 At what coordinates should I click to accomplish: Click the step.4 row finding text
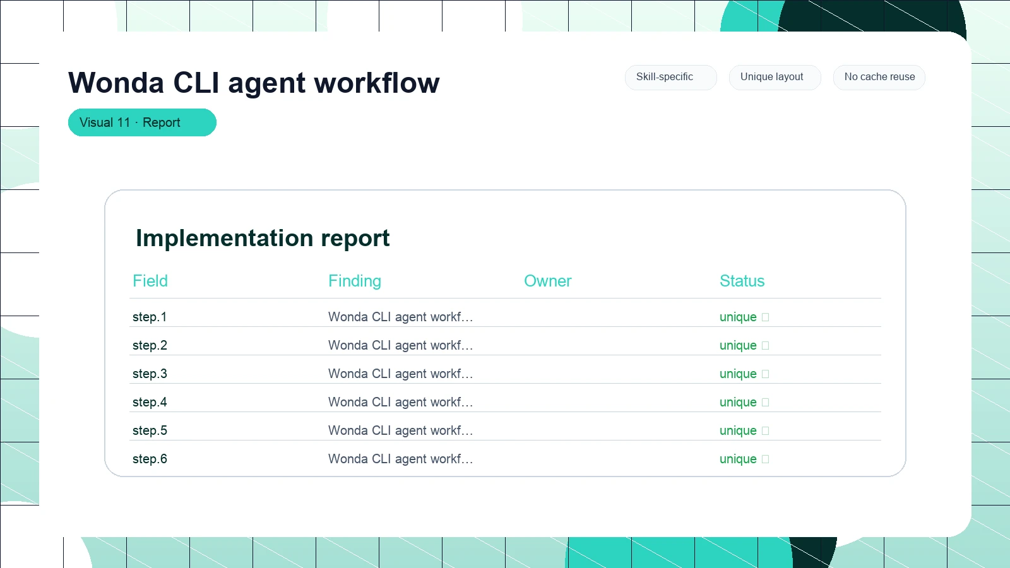tap(400, 402)
